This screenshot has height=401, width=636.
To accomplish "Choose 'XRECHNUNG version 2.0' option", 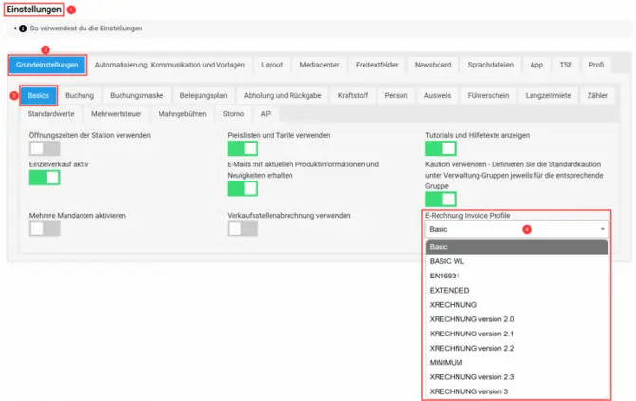I will pyautogui.click(x=516, y=319).
